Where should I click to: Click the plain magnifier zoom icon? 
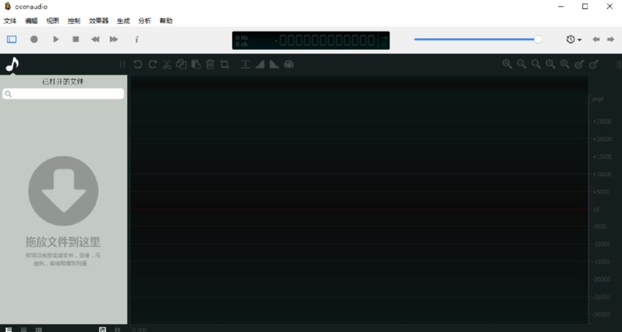coord(536,64)
